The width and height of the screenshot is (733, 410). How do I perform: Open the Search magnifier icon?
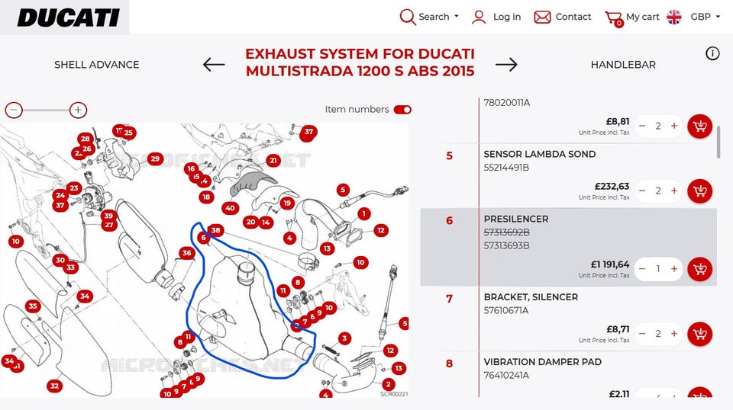[407, 18]
